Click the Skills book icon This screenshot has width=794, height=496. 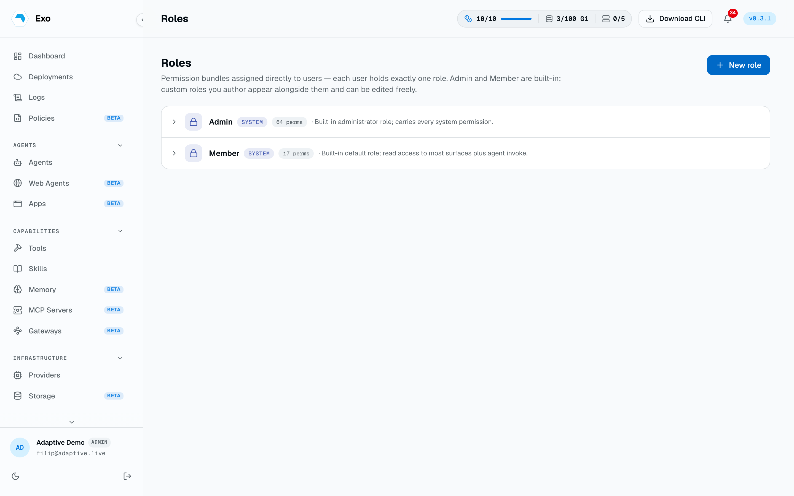click(x=18, y=269)
